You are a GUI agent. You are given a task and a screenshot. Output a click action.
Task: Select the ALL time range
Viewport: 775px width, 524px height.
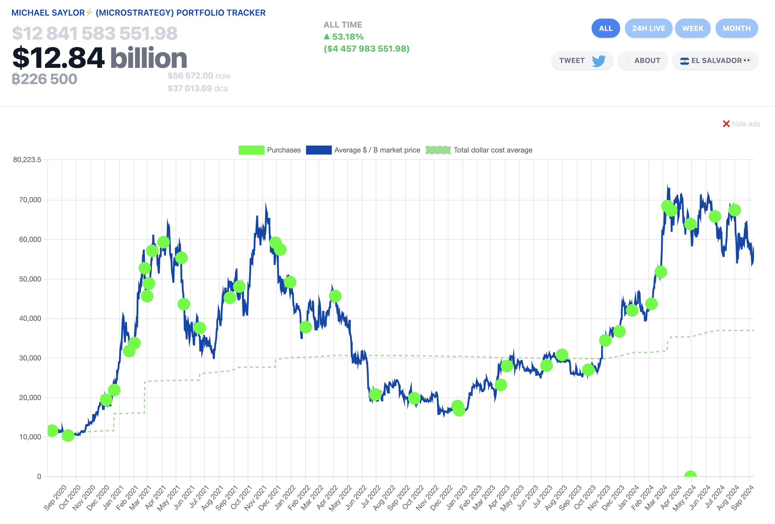click(x=606, y=28)
